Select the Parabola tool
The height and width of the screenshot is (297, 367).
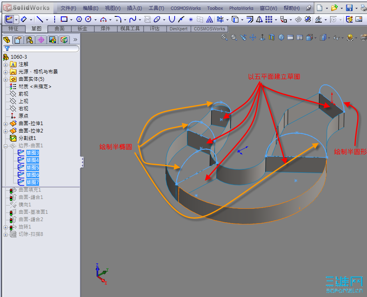point(172,19)
